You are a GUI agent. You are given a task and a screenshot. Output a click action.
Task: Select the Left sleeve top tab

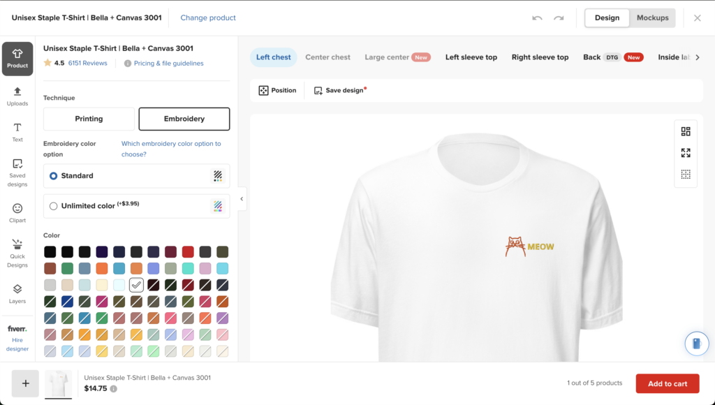471,57
